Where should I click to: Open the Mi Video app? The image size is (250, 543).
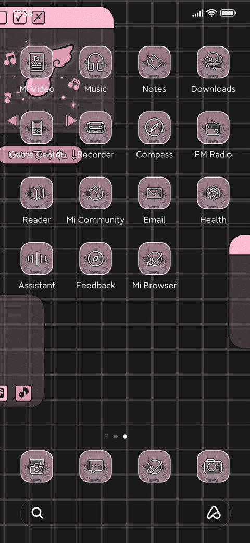click(36, 62)
